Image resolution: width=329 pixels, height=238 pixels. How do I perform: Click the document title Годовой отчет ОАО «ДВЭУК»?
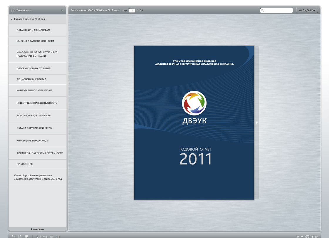[94, 10]
